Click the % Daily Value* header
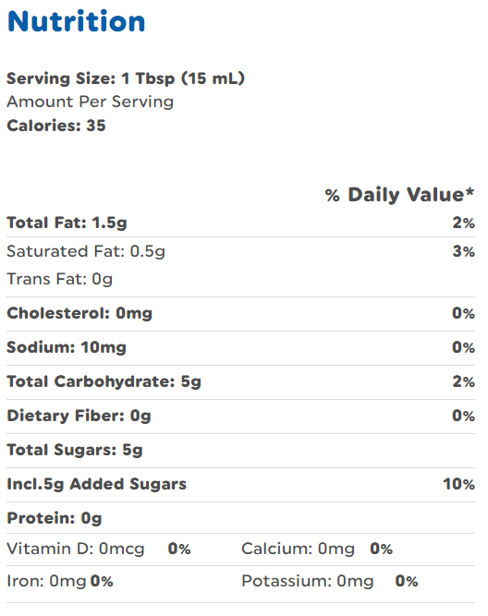 (399, 195)
